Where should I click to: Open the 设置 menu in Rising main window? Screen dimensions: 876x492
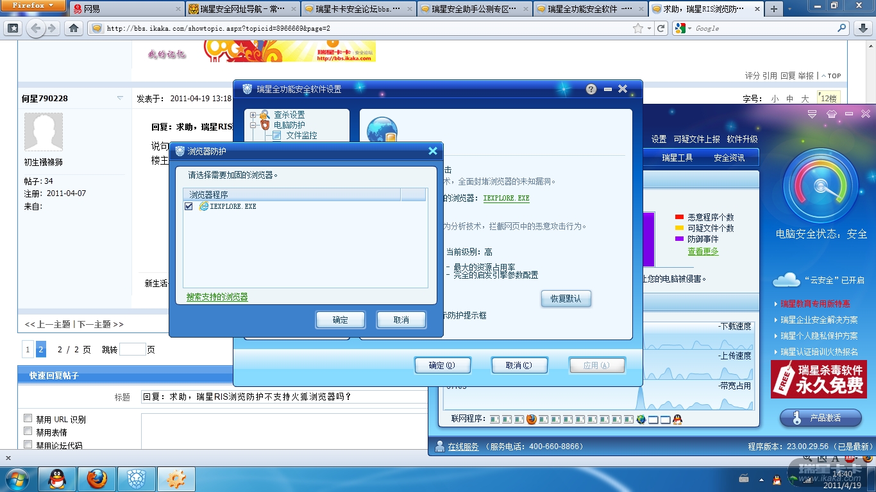pos(659,139)
